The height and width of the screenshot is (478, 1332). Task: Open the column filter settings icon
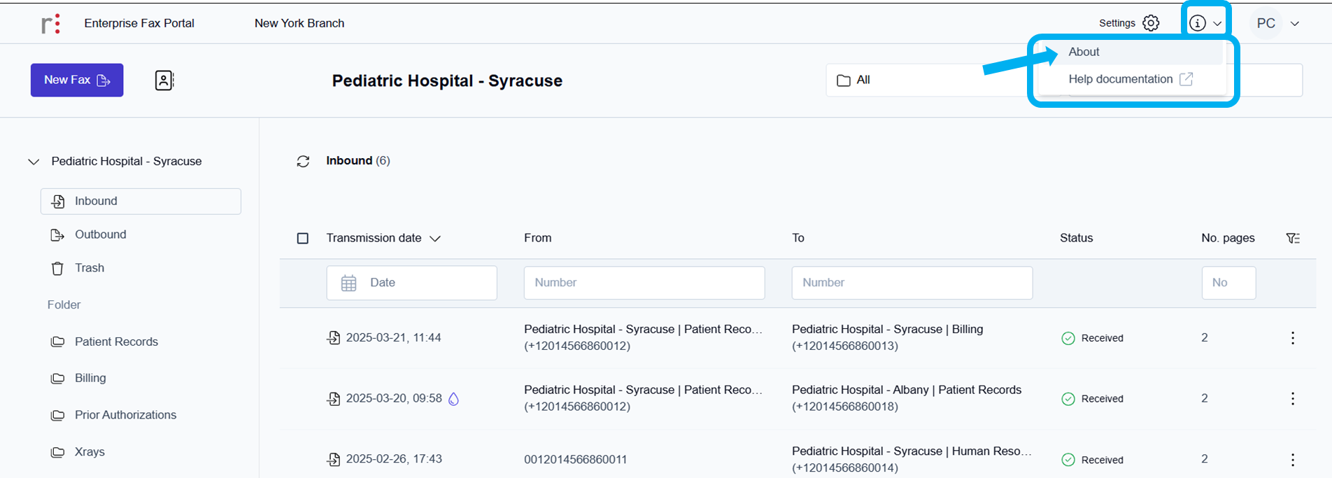pyautogui.click(x=1293, y=239)
